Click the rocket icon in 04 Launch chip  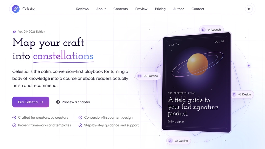(x=203, y=30)
